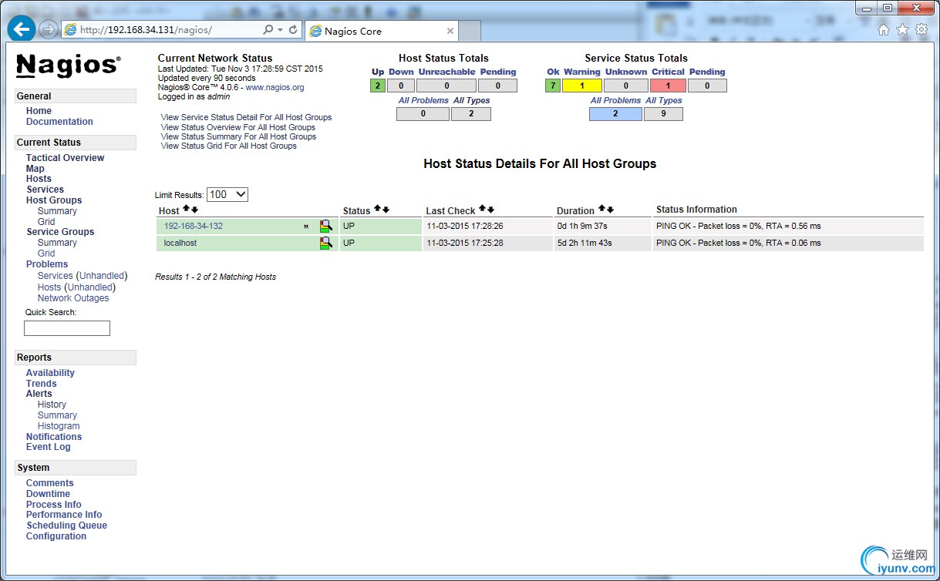Click small extra notes icon beside 192-168-34-132
The height and width of the screenshot is (581, 940).
click(x=306, y=227)
